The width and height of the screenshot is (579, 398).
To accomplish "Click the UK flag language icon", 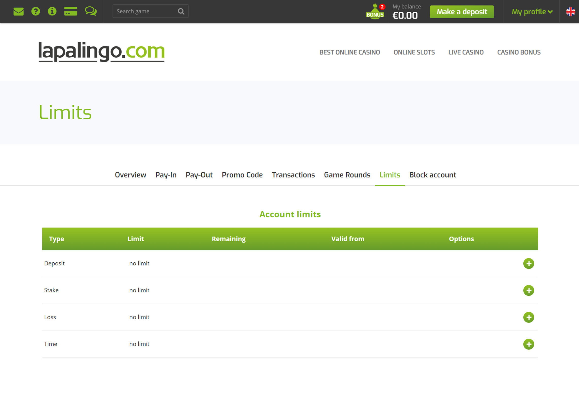I will (570, 12).
